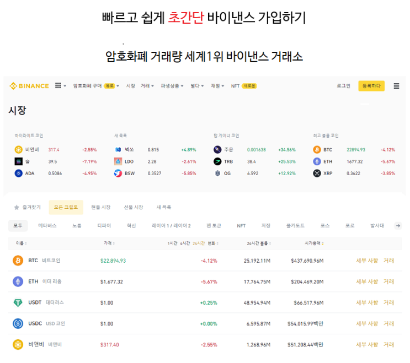Select the 선물 시장 tab
The height and width of the screenshot is (363, 410).
click(134, 207)
